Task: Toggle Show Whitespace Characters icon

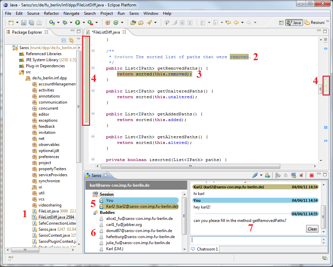Action: (190, 23)
